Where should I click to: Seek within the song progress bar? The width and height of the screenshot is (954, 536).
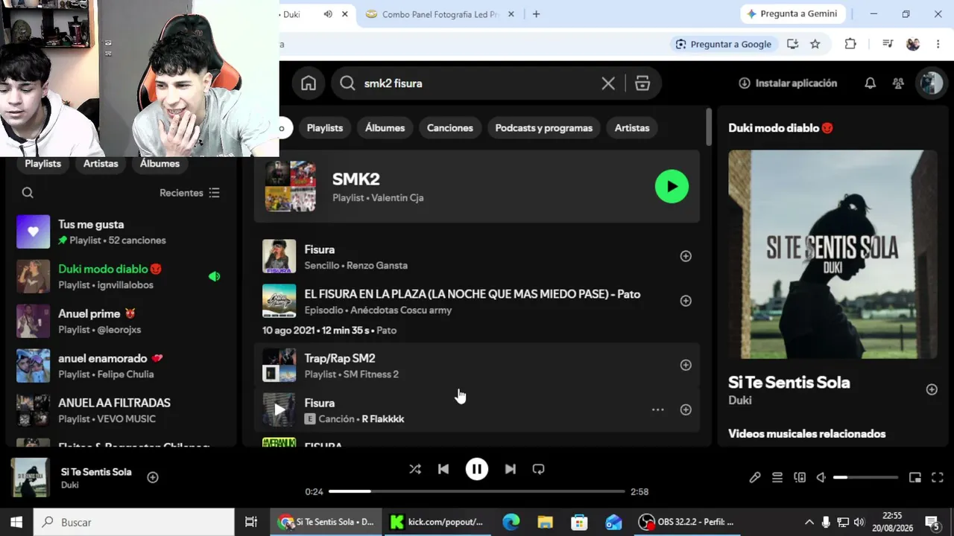coord(477,491)
